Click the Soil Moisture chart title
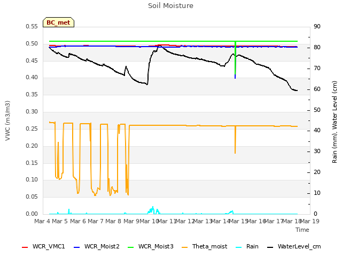342x257 pixels. pyautogui.click(x=171, y=6)
